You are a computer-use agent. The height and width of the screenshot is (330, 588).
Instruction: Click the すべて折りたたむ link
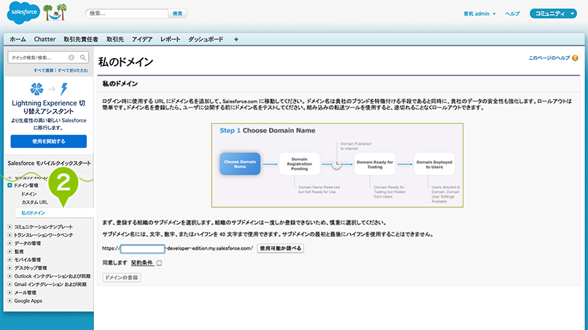click(73, 71)
